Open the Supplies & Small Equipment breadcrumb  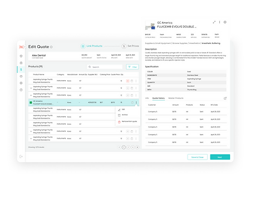(x=158, y=43)
